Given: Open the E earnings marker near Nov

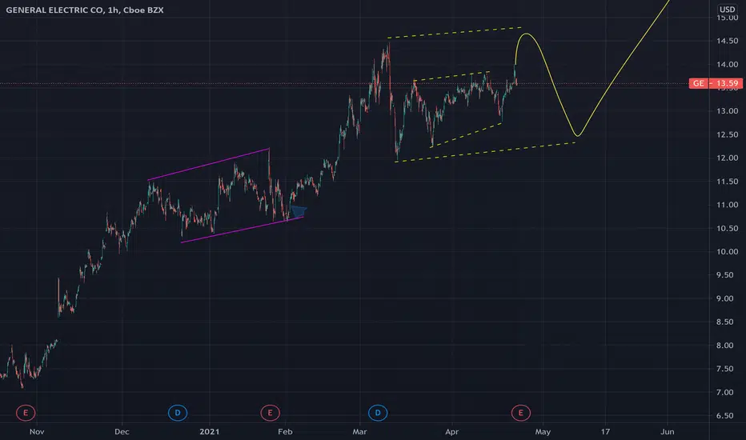Looking at the screenshot, I should tap(26, 413).
